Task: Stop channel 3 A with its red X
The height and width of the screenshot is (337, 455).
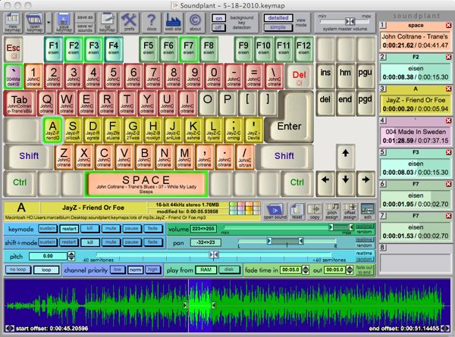Action: pyautogui.click(x=448, y=89)
